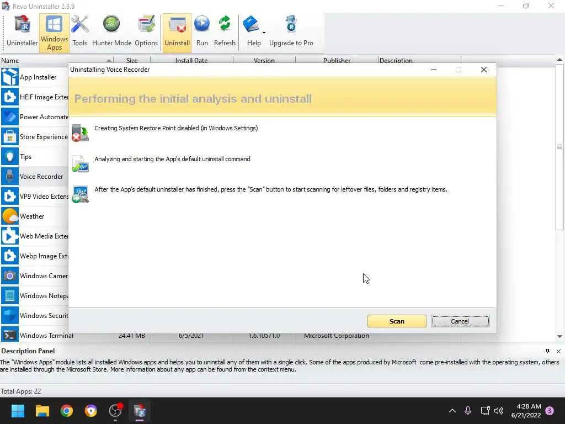Select Web Media Extensions icon
Viewport: 565px width, 424px height.
10,236
